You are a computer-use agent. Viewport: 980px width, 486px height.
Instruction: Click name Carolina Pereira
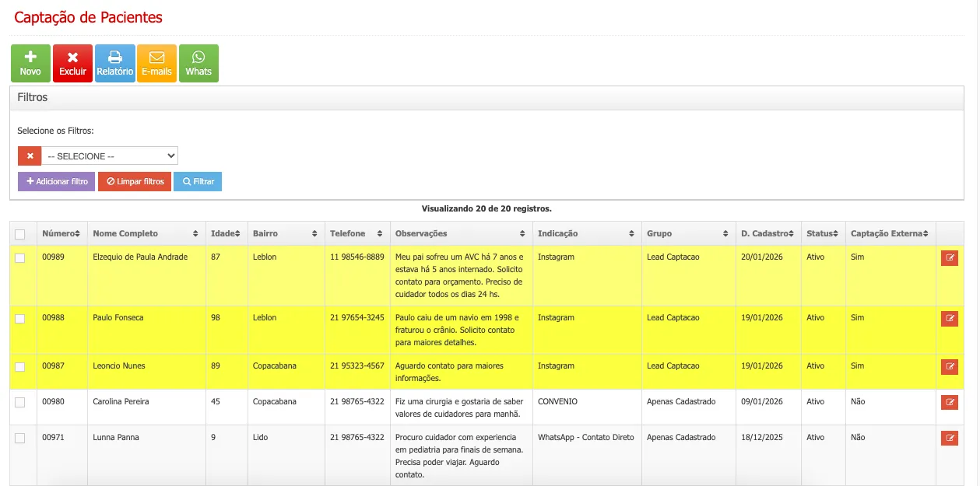tap(121, 401)
